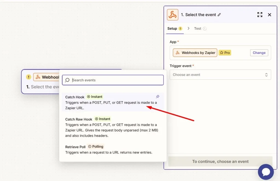Click the Instant badge next to Catch Hook
The height and width of the screenshot is (181, 280).
pyautogui.click(x=95, y=97)
